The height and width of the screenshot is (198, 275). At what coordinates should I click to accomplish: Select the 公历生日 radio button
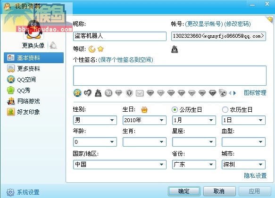click(x=175, y=110)
